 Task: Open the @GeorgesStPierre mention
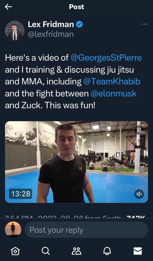[106, 58]
